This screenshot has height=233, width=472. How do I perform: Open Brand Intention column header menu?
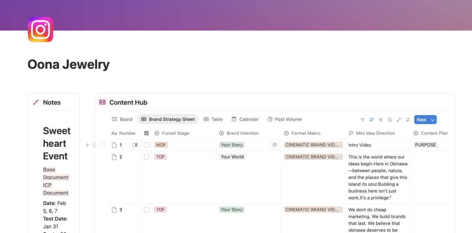pos(242,133)
